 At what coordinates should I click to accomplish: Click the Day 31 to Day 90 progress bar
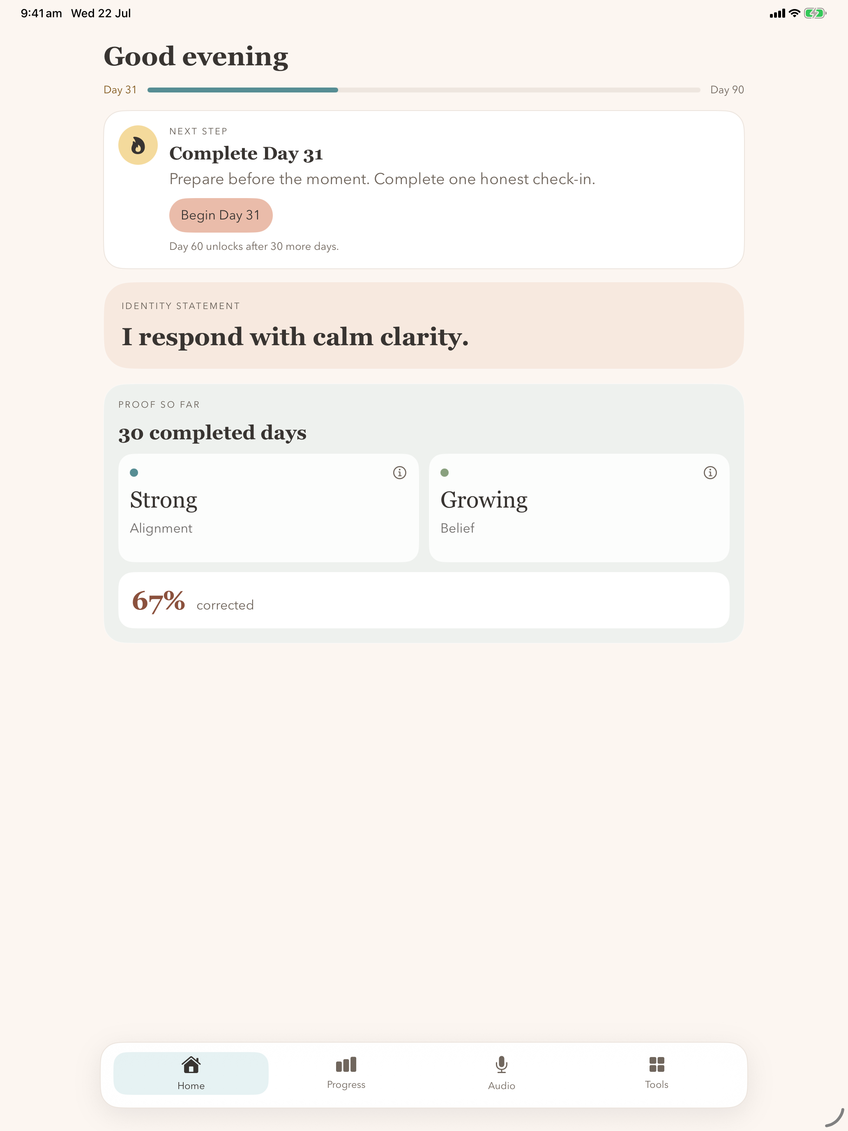click(424, 90)
